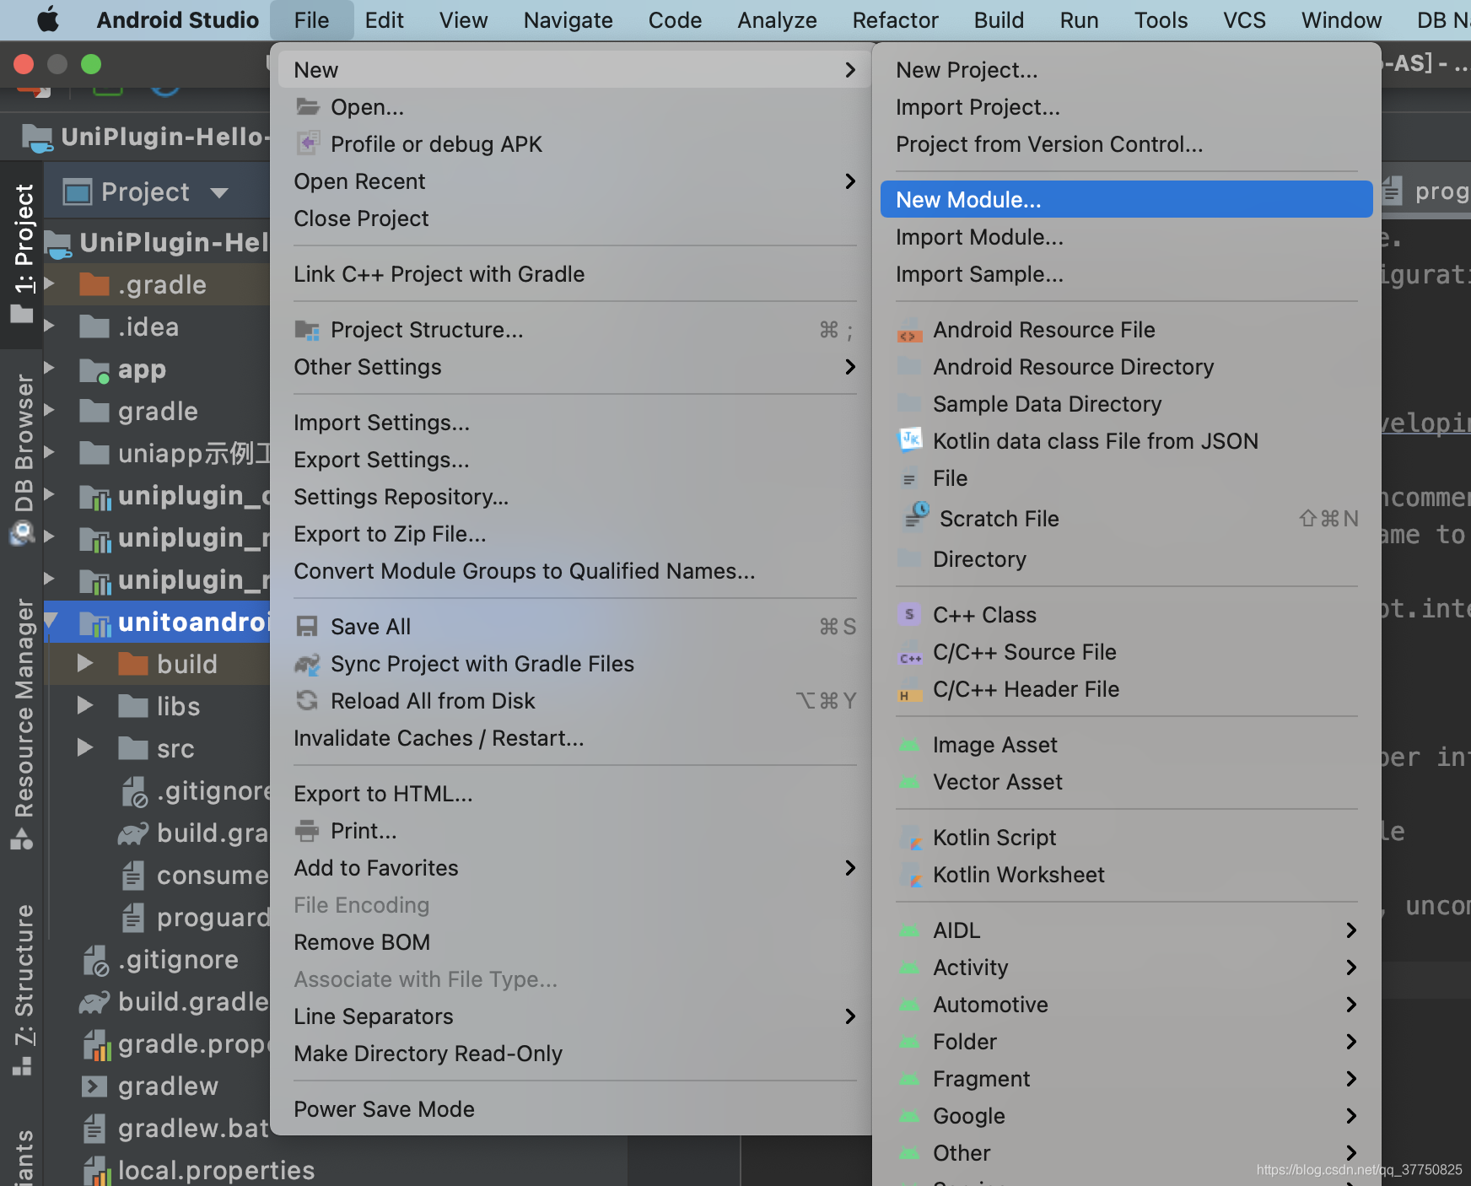The height and width of the screenshot is (1186, 1471).
Task: Open the Resource Manager tool window
Action: pyautogui.click(x=23, y=724)
